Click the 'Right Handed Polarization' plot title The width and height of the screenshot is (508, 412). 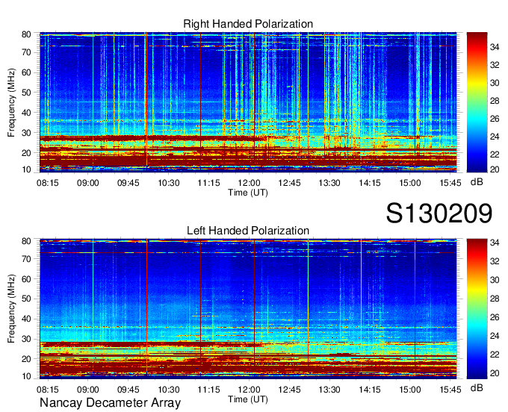[x=248, y=24]
